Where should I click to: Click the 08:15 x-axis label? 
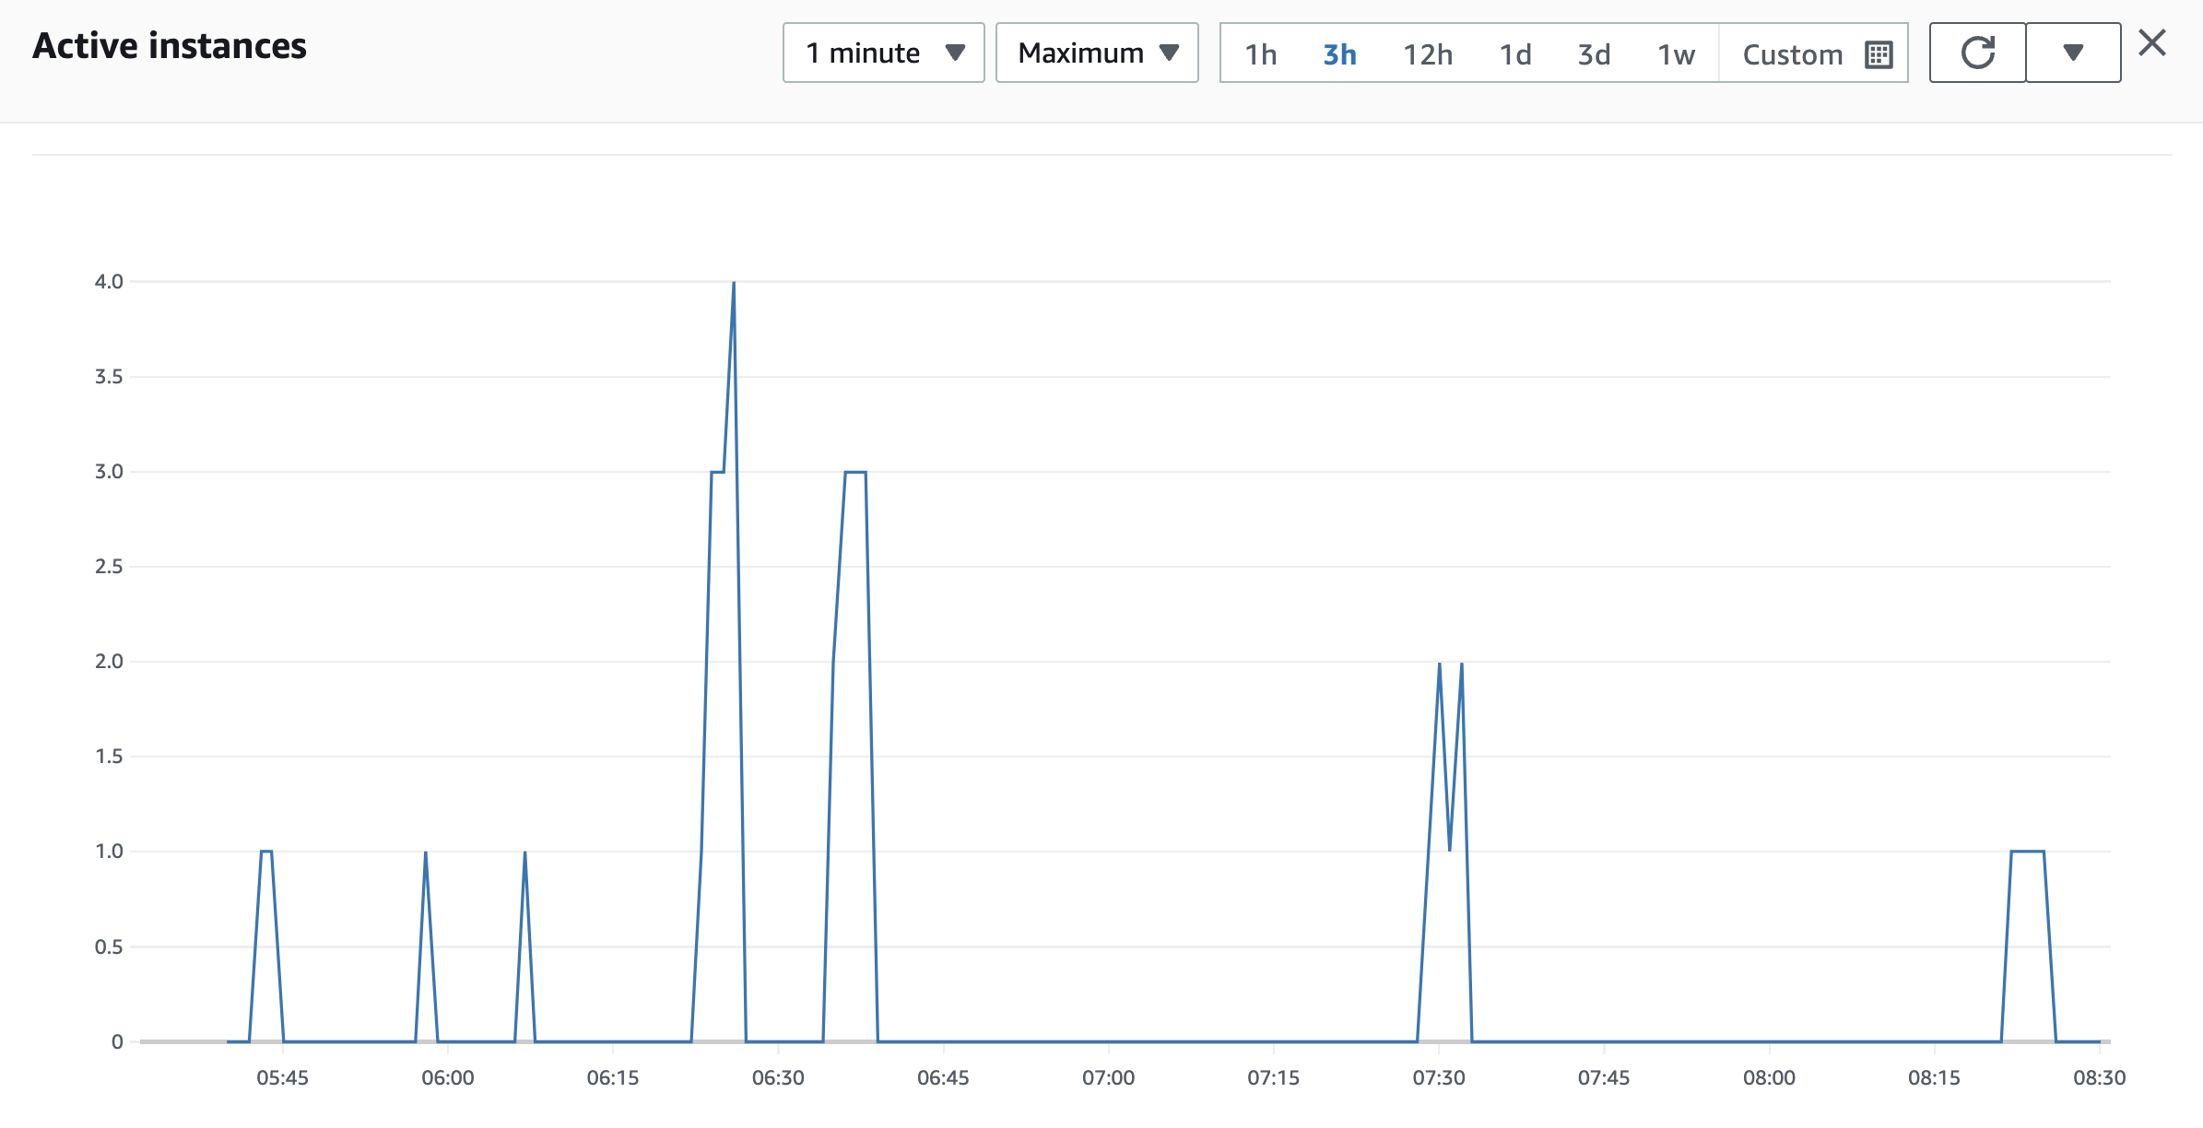[x=1934, y=1077]
